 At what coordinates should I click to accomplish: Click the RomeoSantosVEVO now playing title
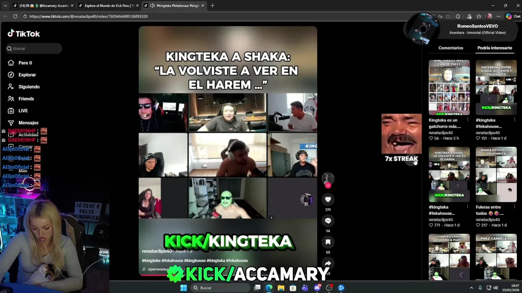[x=477, y=26]
